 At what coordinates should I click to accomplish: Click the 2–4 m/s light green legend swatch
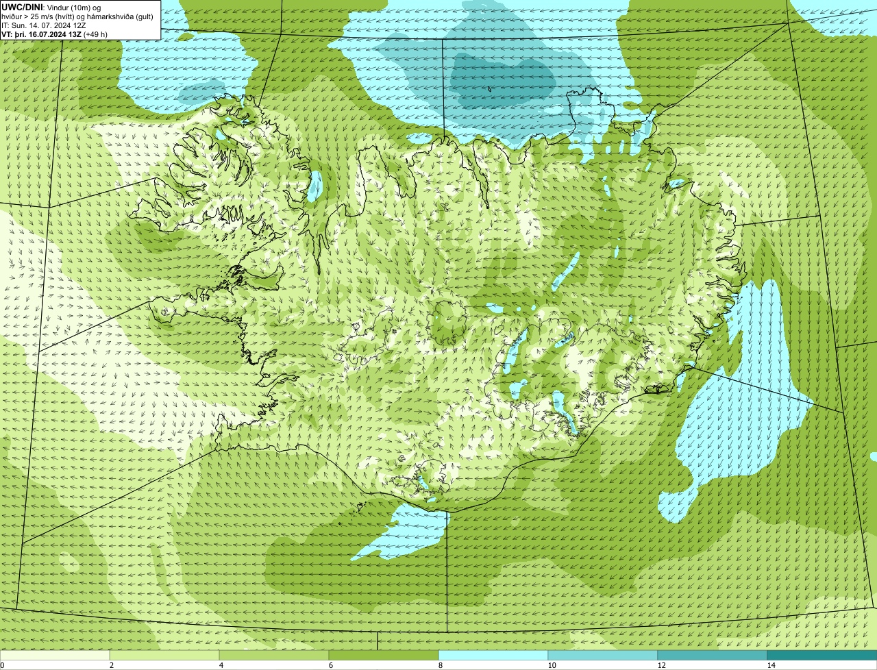tap(164, 655)
